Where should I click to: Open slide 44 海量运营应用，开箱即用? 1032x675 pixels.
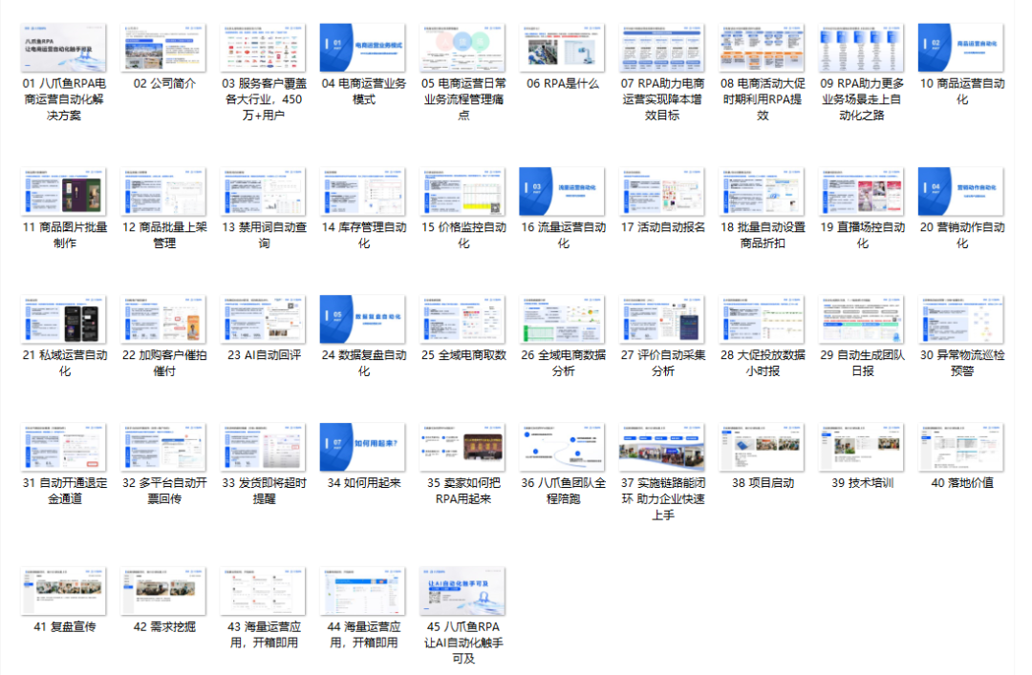point(363,591)
